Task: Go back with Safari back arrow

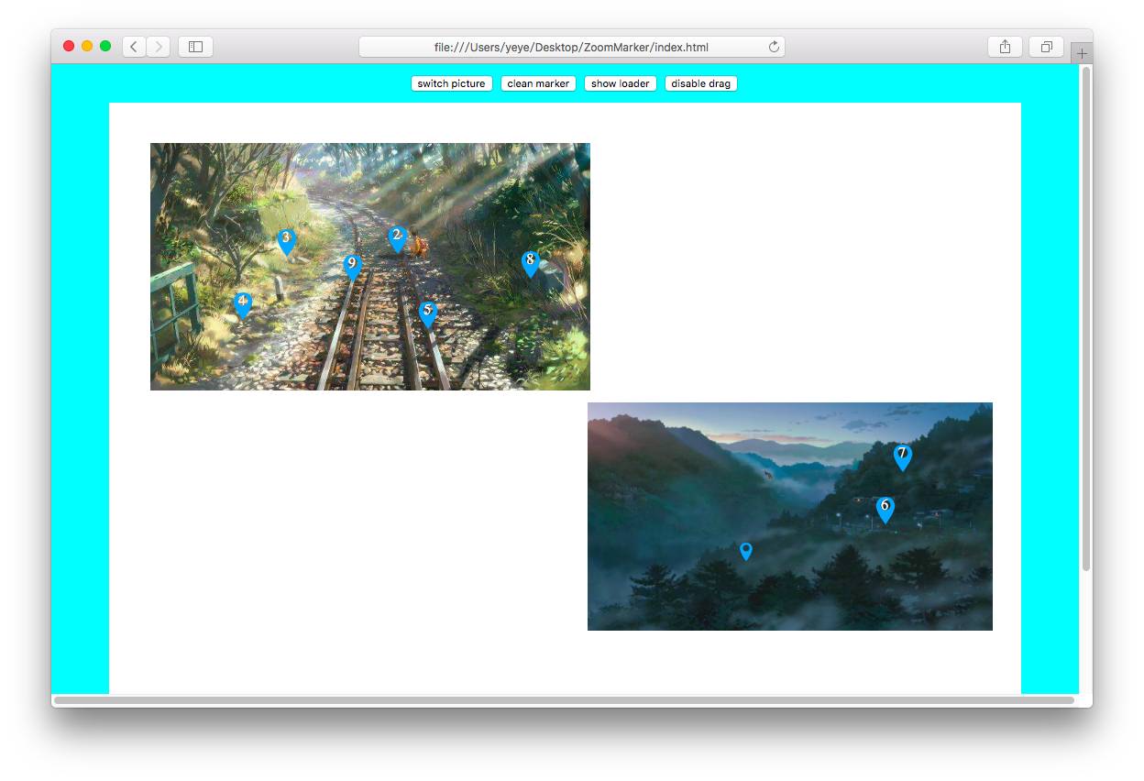Action: click(x=134, y=47)
